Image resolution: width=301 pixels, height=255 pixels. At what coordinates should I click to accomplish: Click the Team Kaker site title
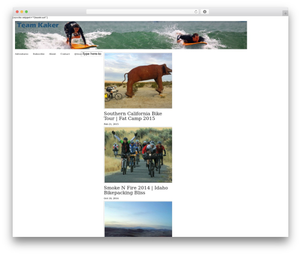[38, 25]
